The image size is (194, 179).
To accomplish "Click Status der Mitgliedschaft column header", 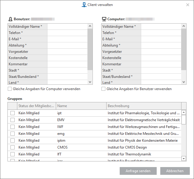I will tap(36, 106).
